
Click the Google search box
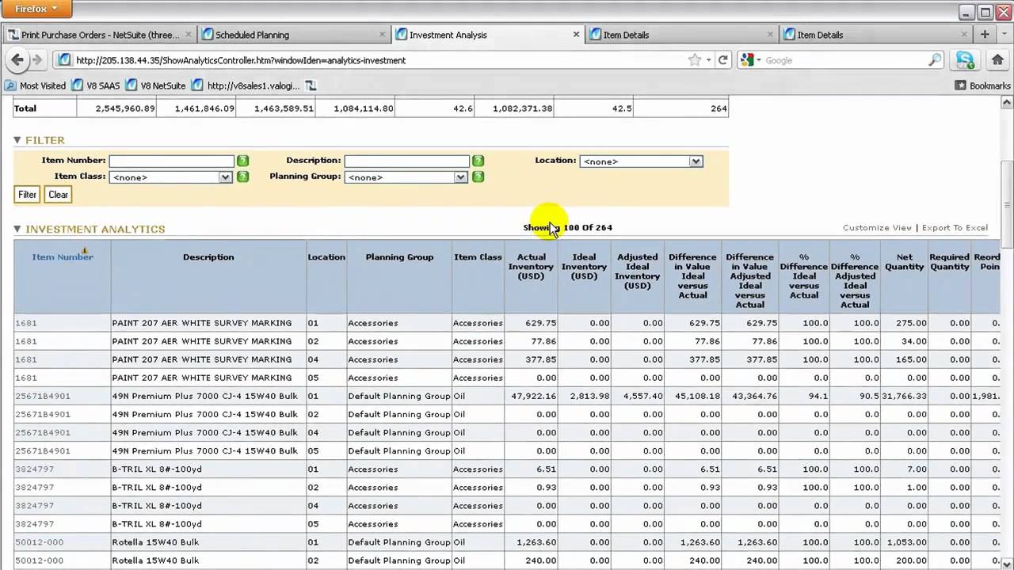click(x=845, y=60)
